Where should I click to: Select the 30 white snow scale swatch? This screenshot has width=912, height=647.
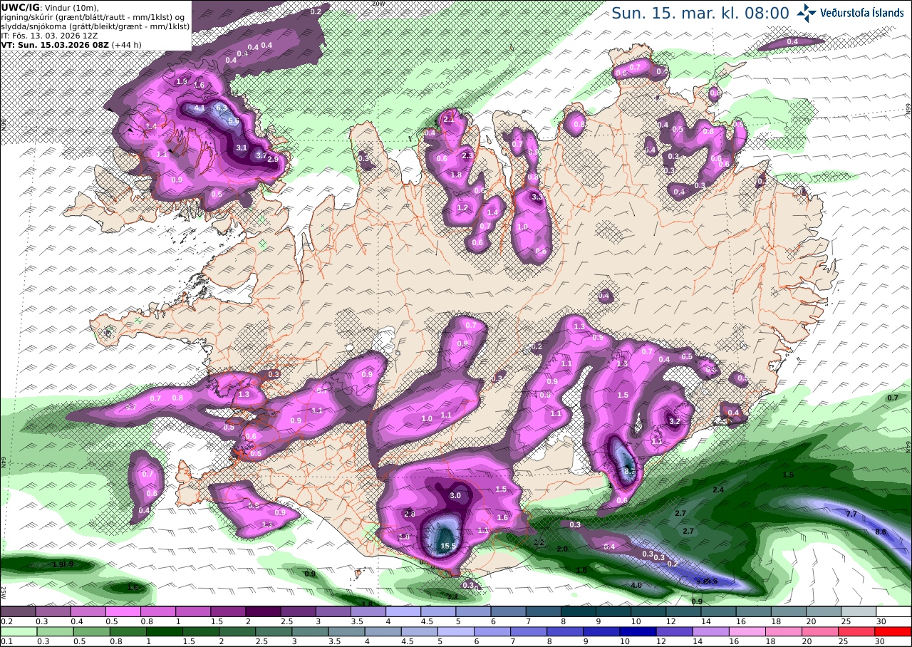(893, 611)
